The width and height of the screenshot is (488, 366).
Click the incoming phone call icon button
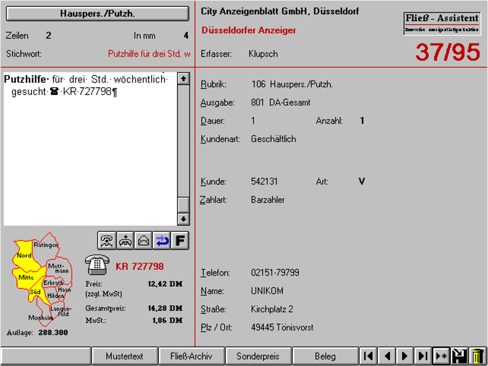coord(125,241)
